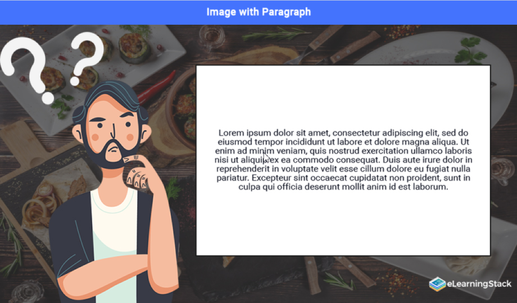Click the Lorem ipsum paragraph text
The image size is (517, 303).
click(x=343, y=160)
